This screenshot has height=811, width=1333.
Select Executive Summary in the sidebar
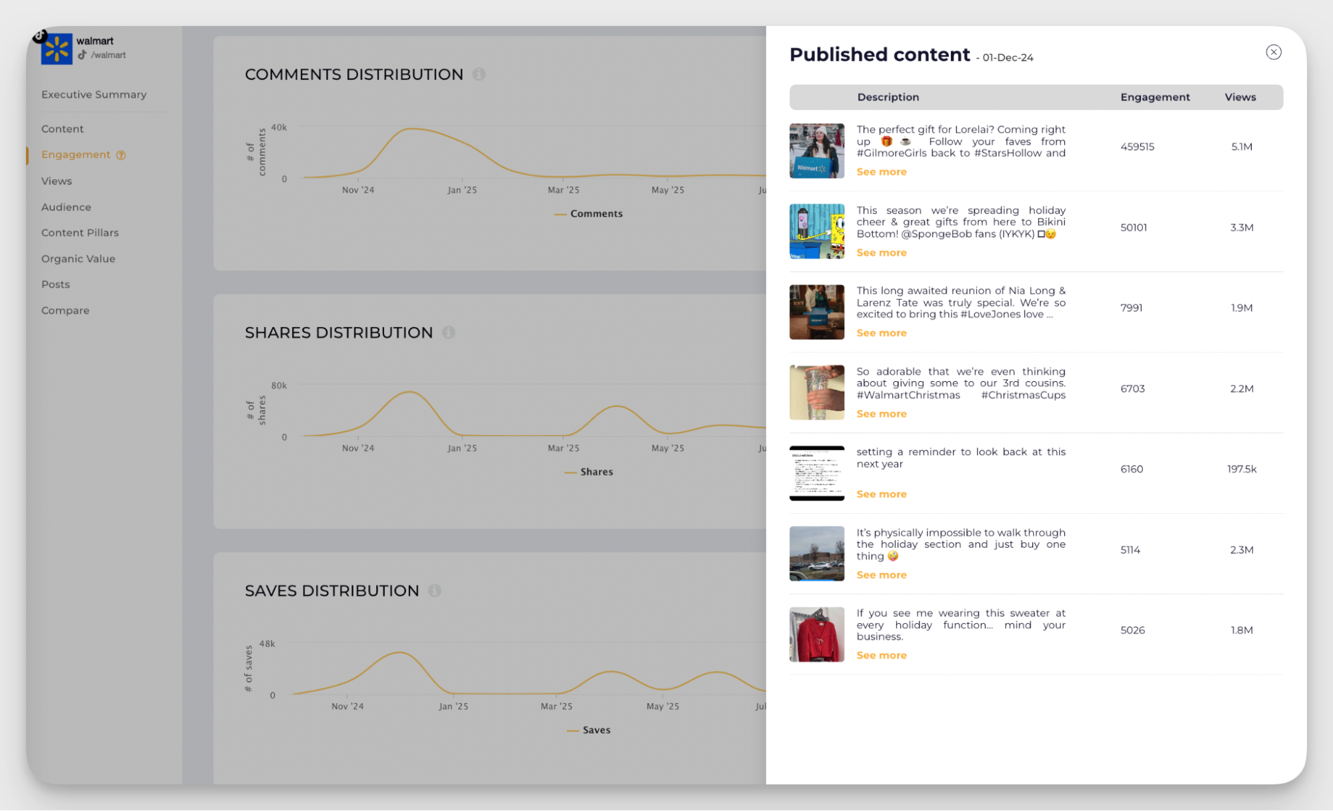(x=93, y=94)
